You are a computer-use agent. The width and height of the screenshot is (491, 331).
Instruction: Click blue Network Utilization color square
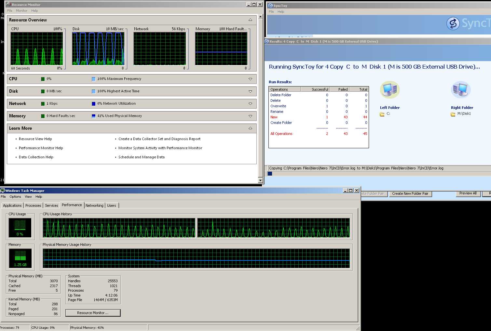coord(94,104)
